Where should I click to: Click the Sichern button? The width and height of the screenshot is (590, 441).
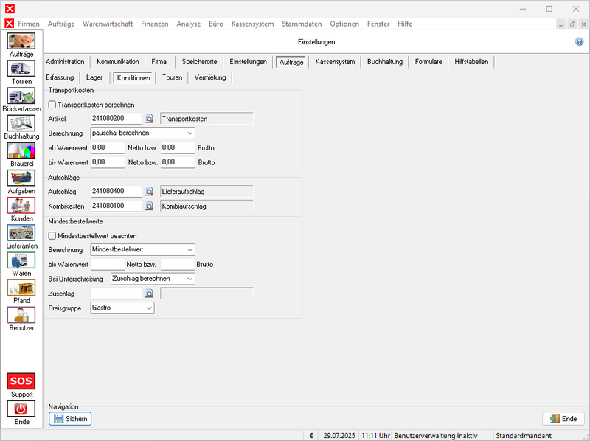[70, 418]
